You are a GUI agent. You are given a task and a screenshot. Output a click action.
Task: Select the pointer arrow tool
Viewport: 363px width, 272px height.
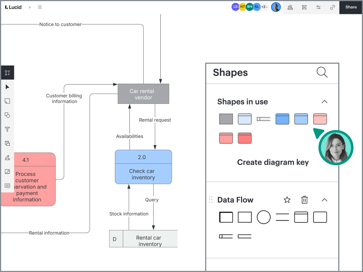click(7, 87)
